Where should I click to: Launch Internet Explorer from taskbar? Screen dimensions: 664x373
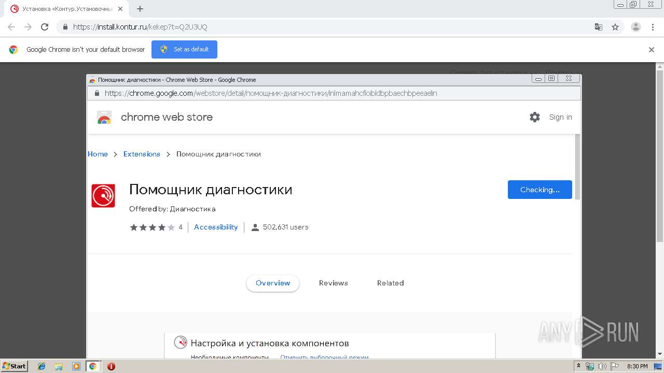tap(41, 366)
